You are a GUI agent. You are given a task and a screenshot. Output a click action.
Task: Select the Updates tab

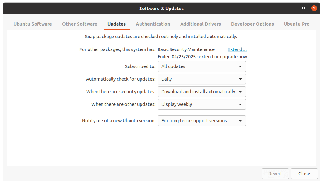coord(116,24)
